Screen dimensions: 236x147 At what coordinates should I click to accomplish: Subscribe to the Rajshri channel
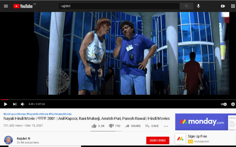(158, 140)
